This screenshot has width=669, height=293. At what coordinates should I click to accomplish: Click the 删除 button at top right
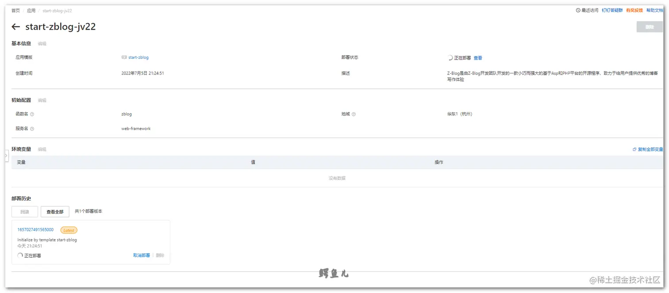(650, 27)
